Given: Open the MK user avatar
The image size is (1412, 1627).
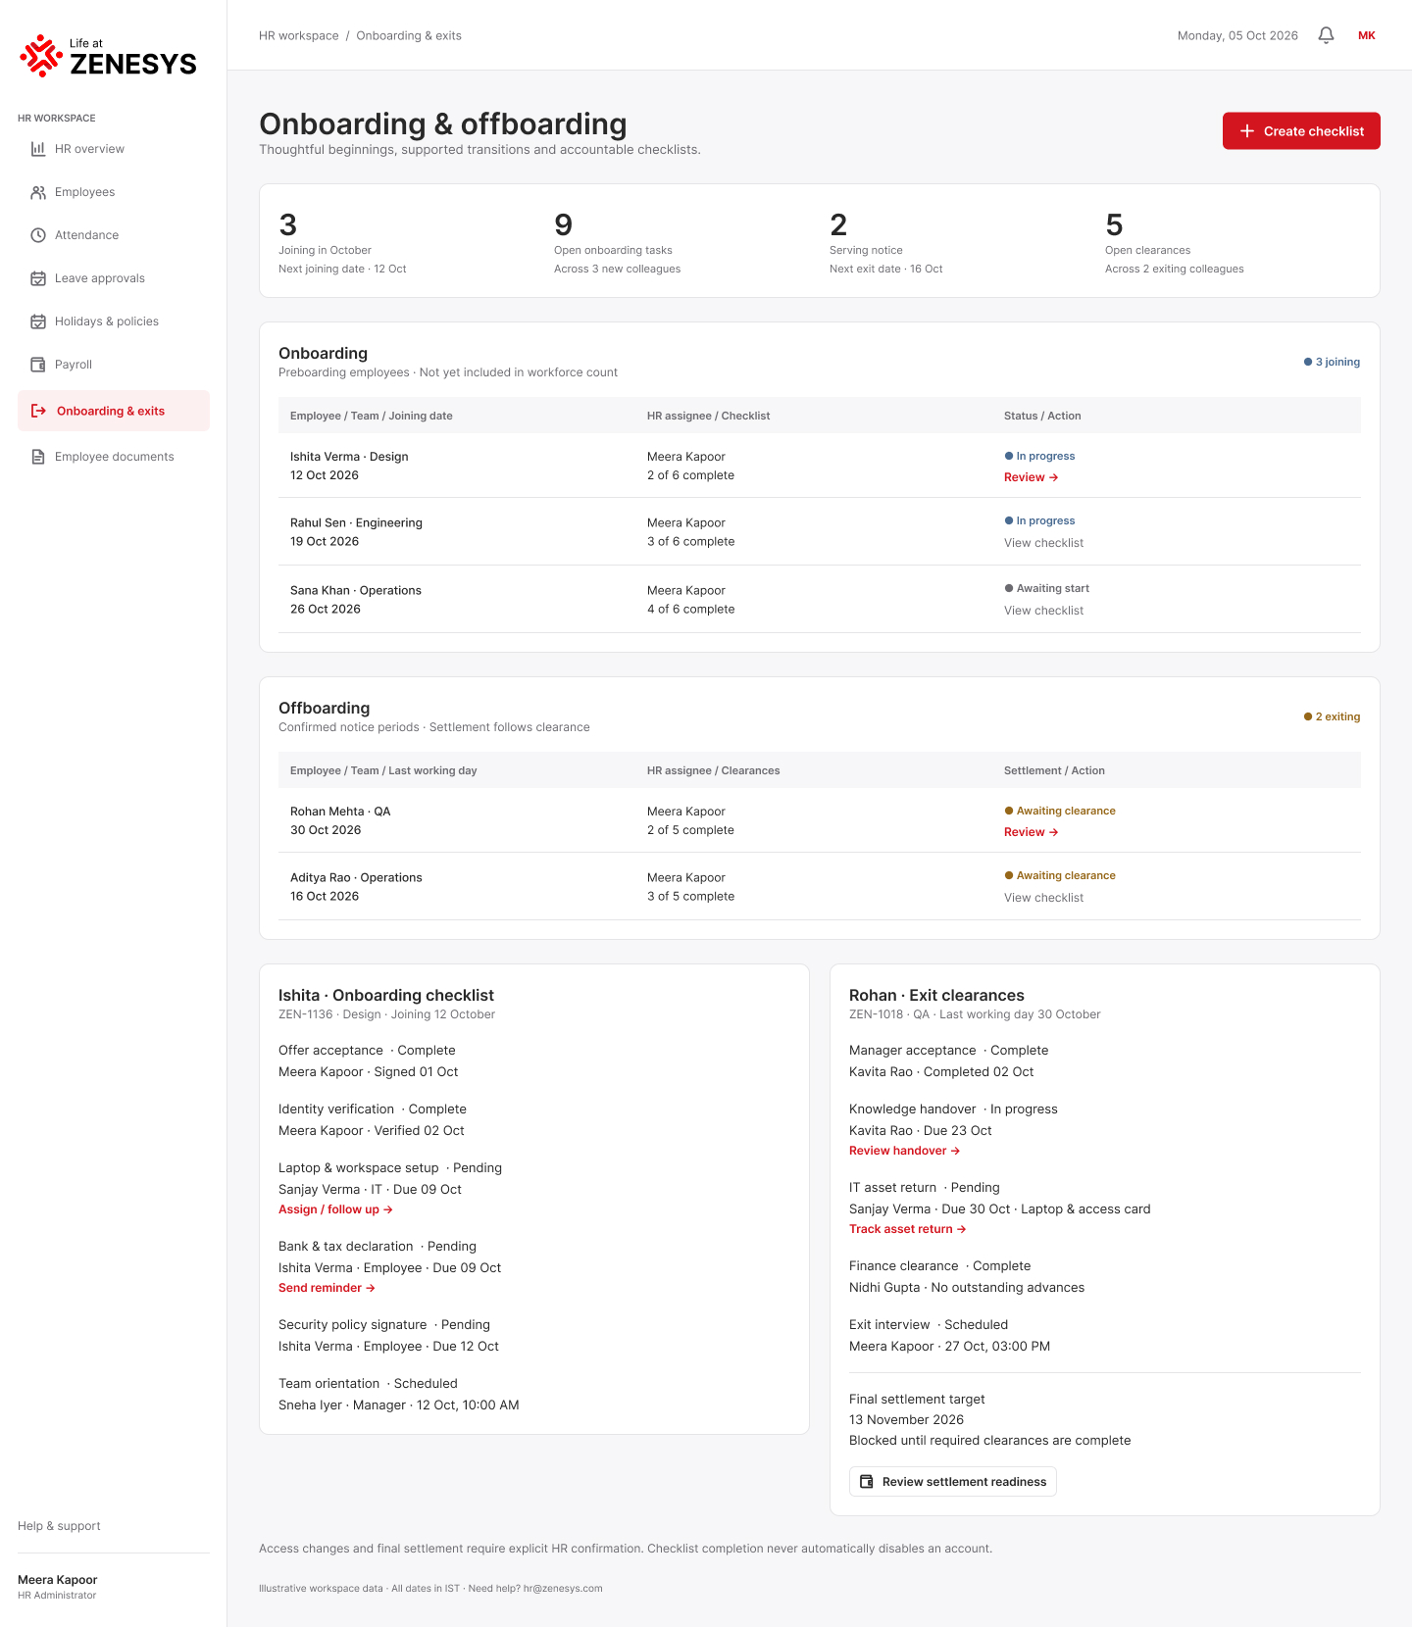Looking at the screenshot, I should [1367, 35].
